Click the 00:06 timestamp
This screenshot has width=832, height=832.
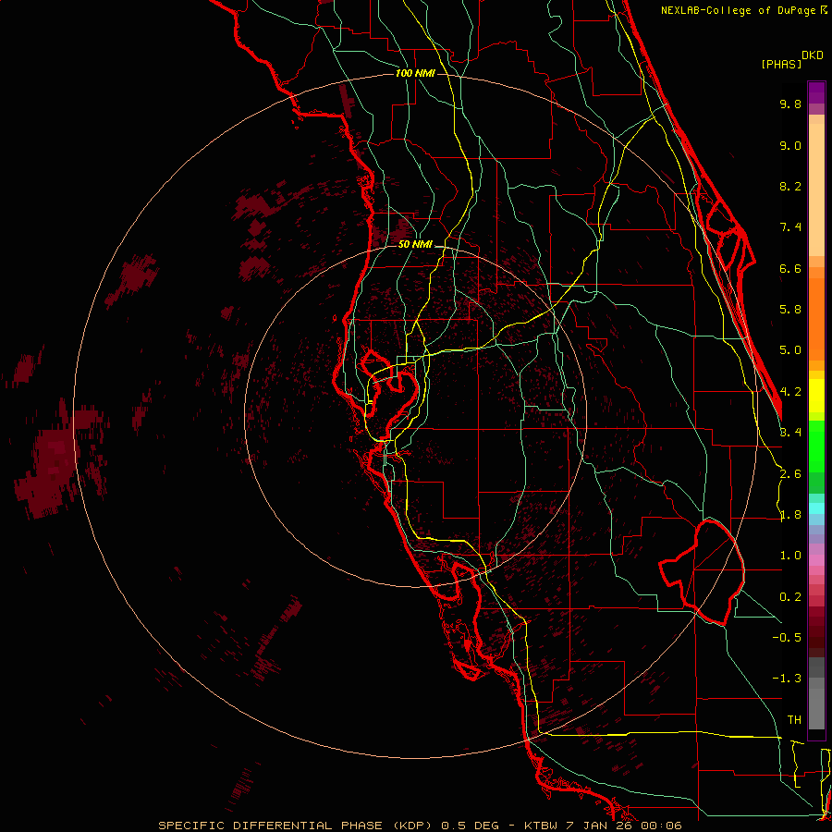click(x=661, y=826)
